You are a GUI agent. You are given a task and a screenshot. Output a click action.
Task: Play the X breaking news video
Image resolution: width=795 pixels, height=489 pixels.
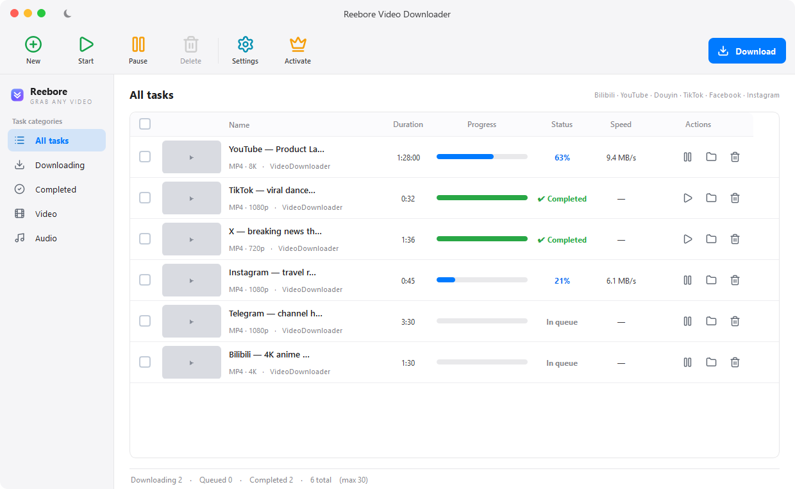pyautogui.click(x=688, y=239)
